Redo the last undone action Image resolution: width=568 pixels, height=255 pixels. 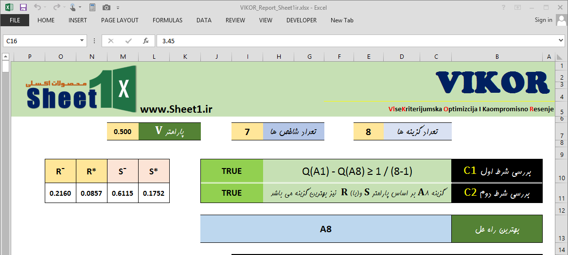56,7
